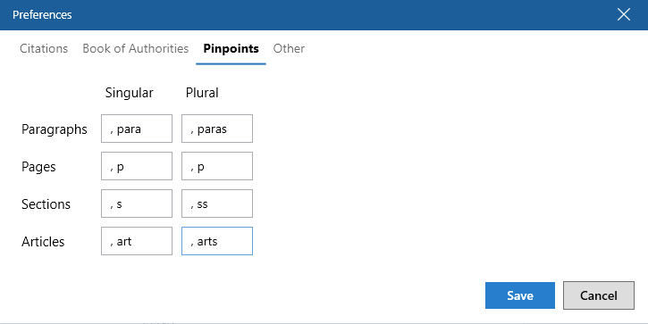Go to the Other tab

click(x=289, y=49)
